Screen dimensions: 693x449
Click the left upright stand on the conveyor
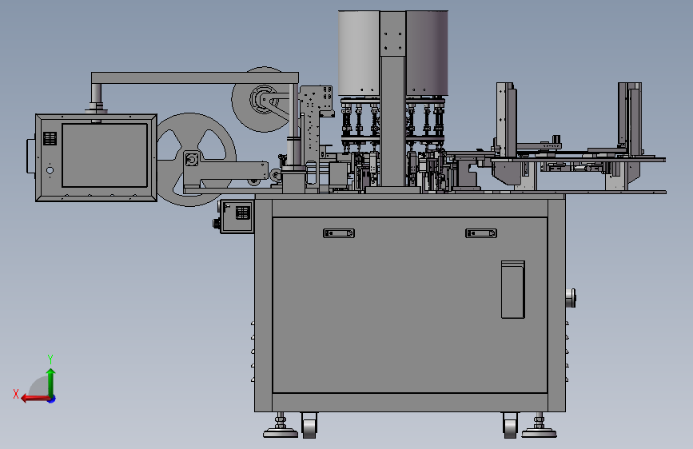click(506, 120)
